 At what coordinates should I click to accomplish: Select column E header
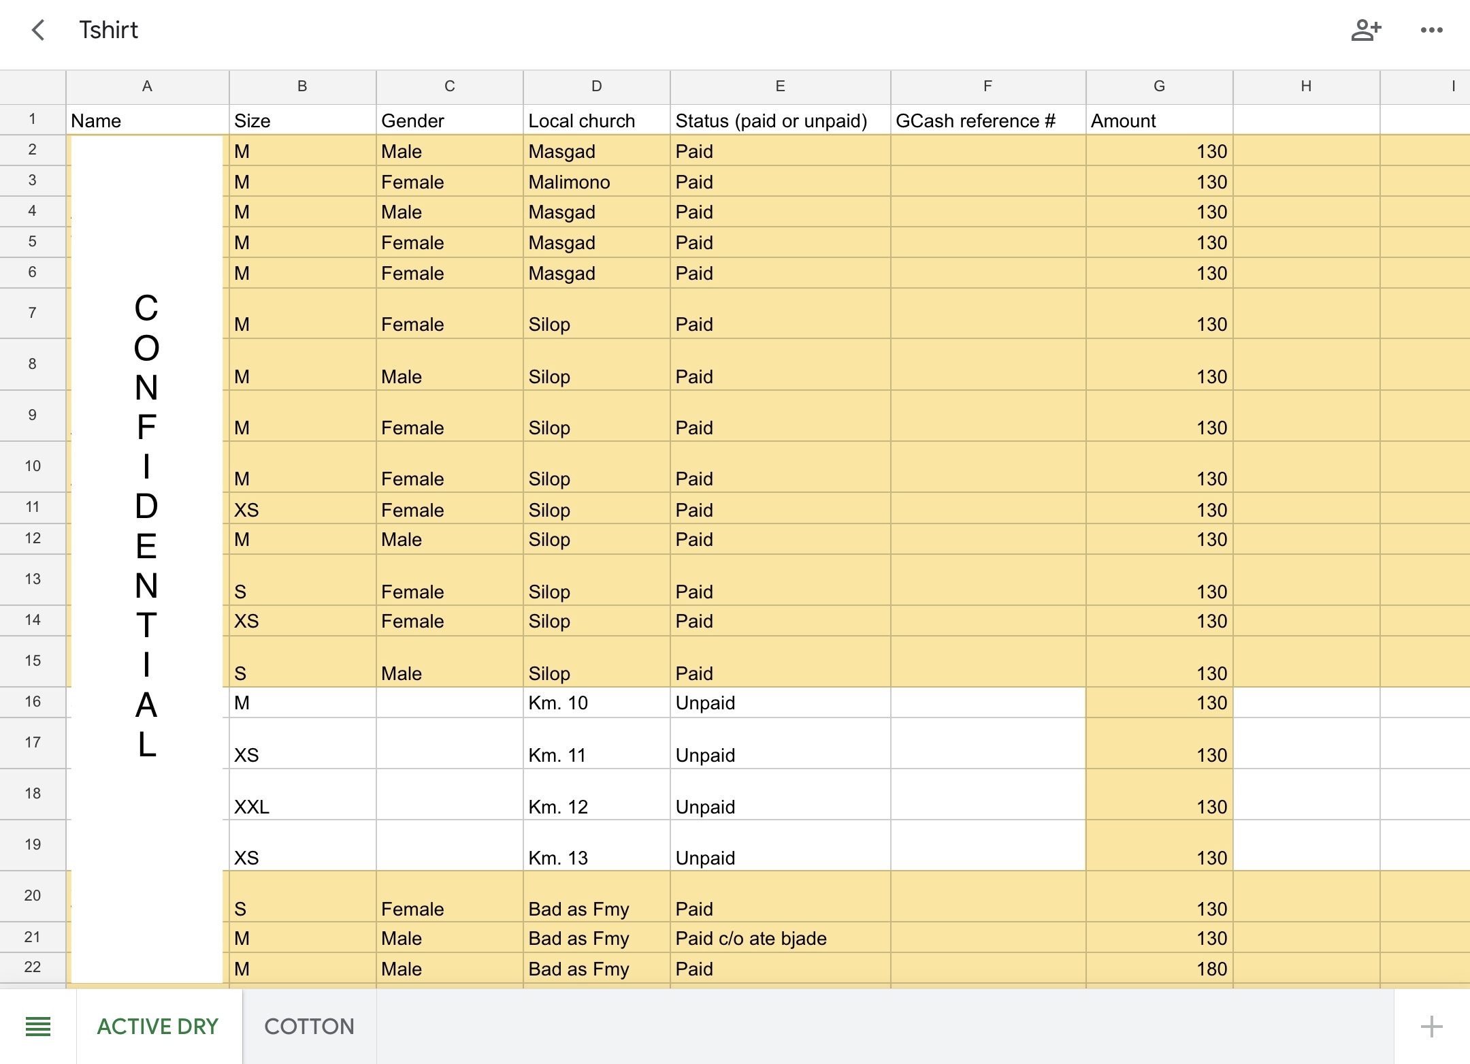point(780,86)
